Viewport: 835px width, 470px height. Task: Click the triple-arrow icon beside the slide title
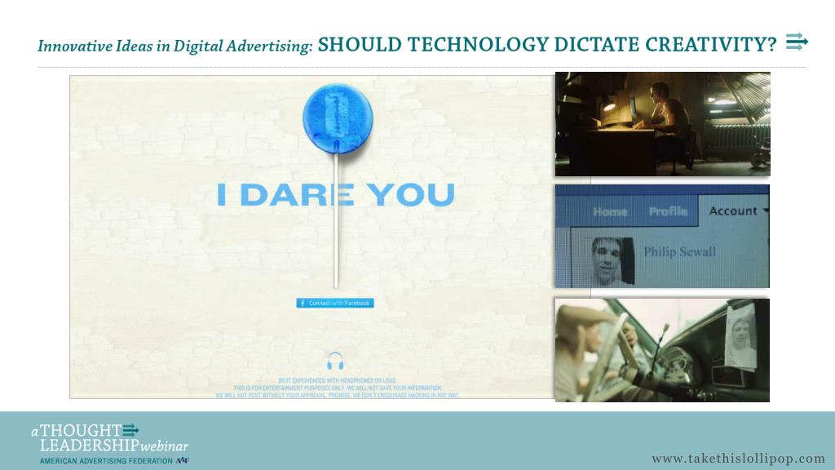797,42
